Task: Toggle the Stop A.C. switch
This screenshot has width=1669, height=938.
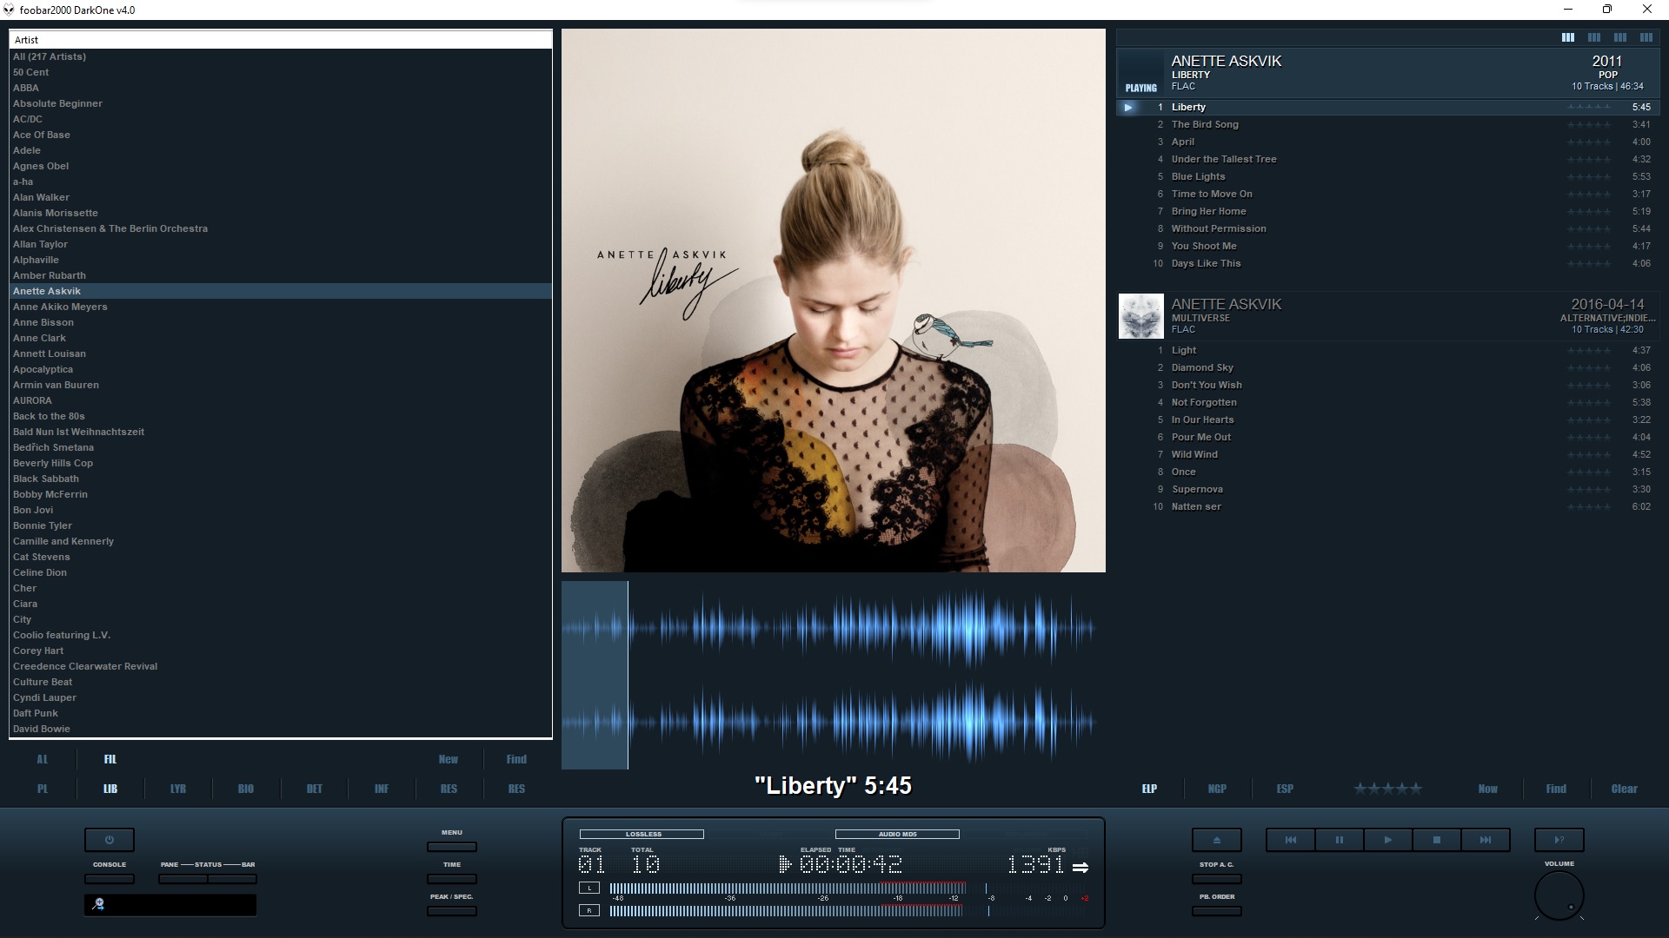Action: tap(1216, 879)
